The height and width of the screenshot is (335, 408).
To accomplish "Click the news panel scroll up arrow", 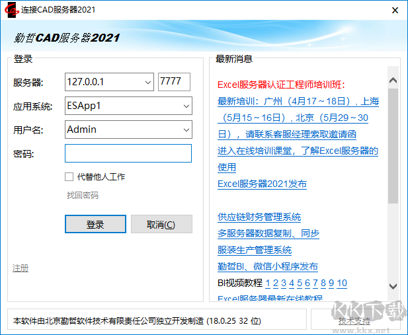I will [x=393, y=80].
